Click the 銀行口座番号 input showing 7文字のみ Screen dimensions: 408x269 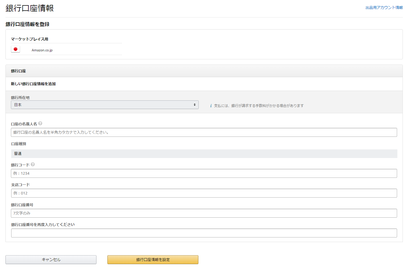204,213
